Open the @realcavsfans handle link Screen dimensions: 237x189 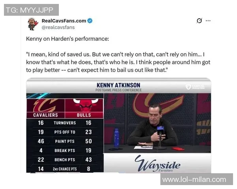[x=58, y=27]
